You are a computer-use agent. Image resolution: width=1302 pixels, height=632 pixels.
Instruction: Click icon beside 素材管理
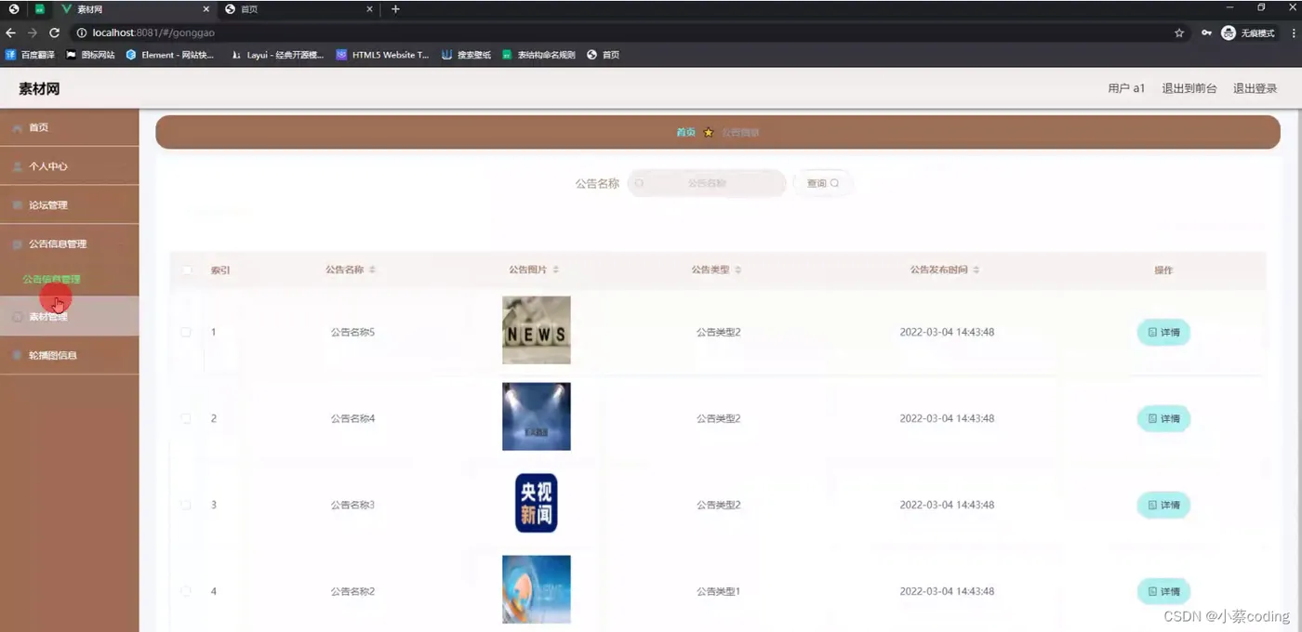point(18,317)
